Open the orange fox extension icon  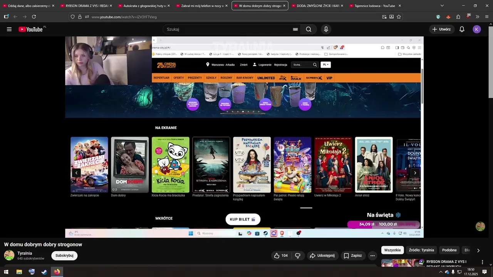448,17
